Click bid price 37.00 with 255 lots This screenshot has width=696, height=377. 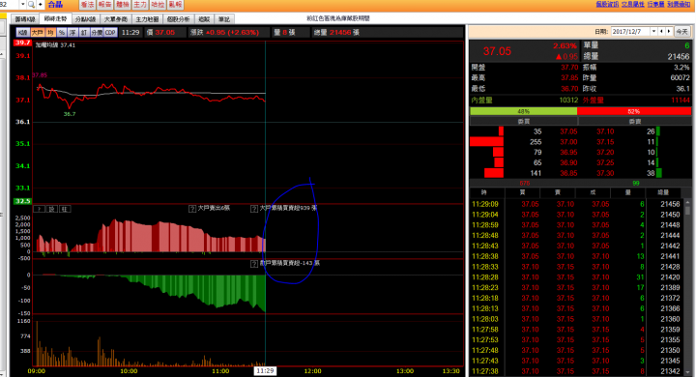tap(568, 142)
